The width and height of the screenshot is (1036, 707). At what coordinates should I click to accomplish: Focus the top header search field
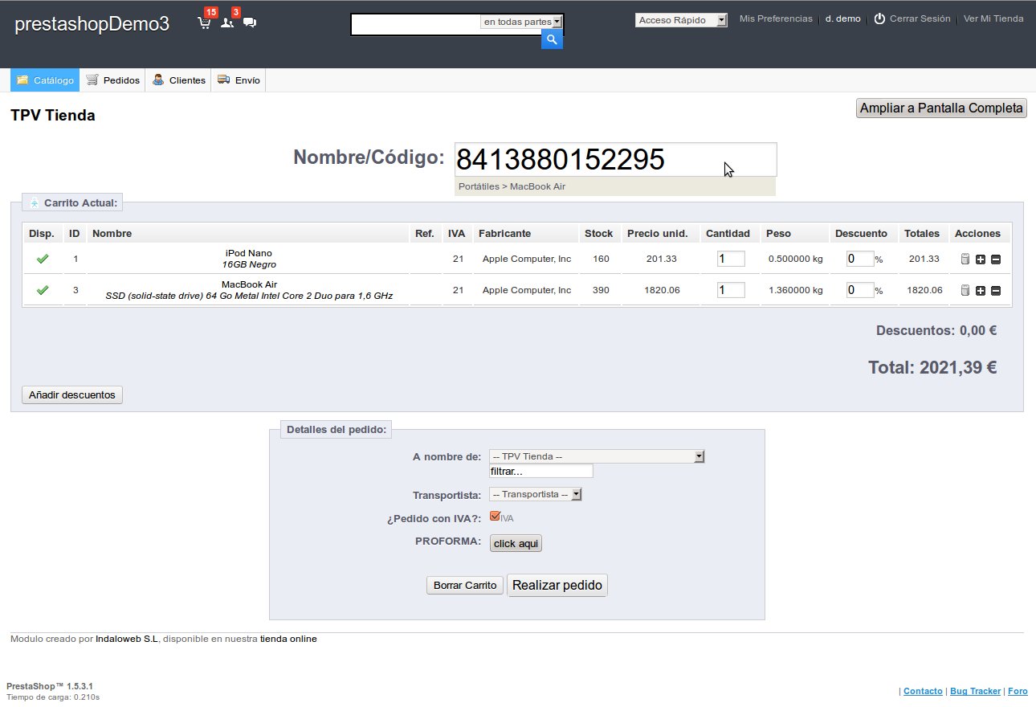[415, 25]
